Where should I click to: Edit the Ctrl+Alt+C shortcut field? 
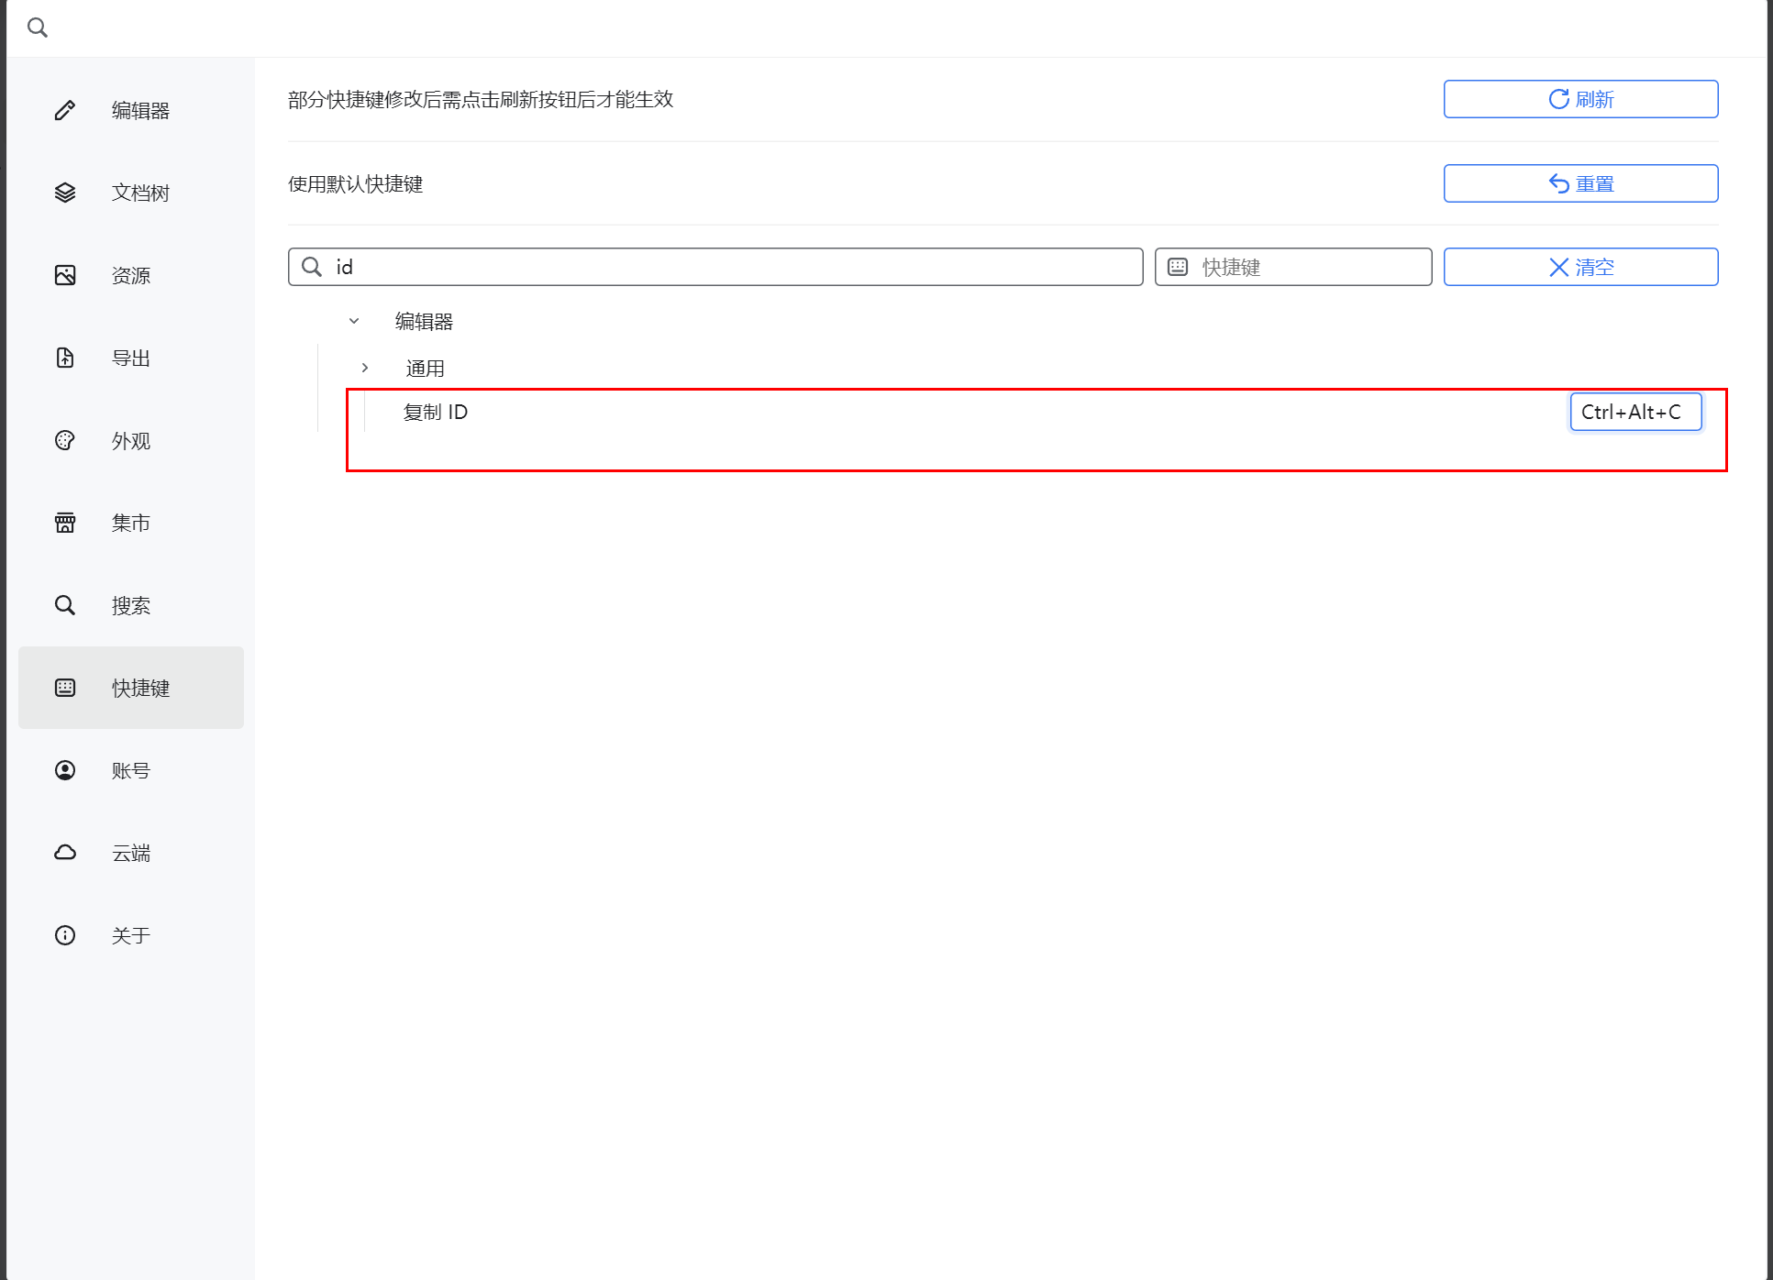1635,412
